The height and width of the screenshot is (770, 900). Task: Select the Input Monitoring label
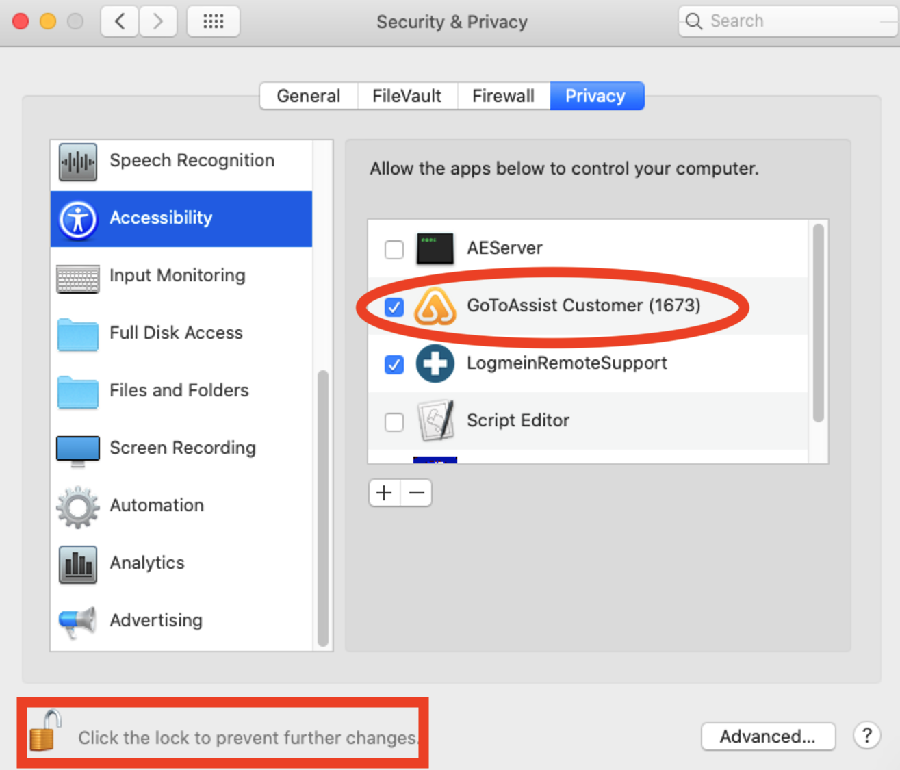tap(177, 275)
